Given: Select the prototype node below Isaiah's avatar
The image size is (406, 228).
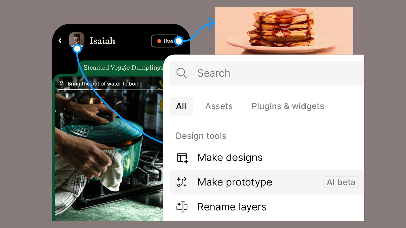Looking at the screenshot, I should tap(77, 49).
